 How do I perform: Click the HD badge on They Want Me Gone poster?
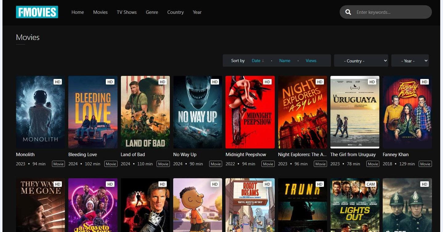[x=58, y=184]
